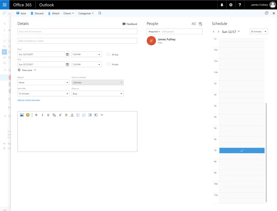Open the Charm dropdown menu
The image size is (277, 211).
pos(69,13)
